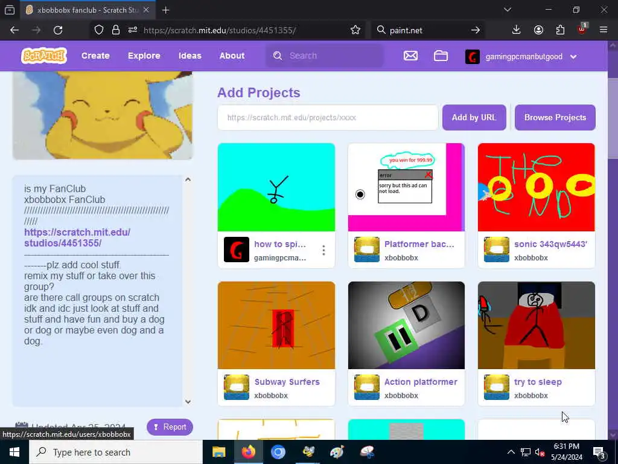Open the Extensions puzzle icon
Screen dimensions: 618x464
560,30
